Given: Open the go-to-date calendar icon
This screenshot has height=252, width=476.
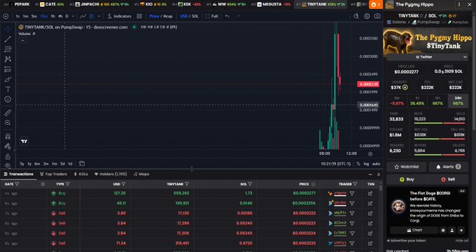Looking at the screenshot, I should click(82, 163).
